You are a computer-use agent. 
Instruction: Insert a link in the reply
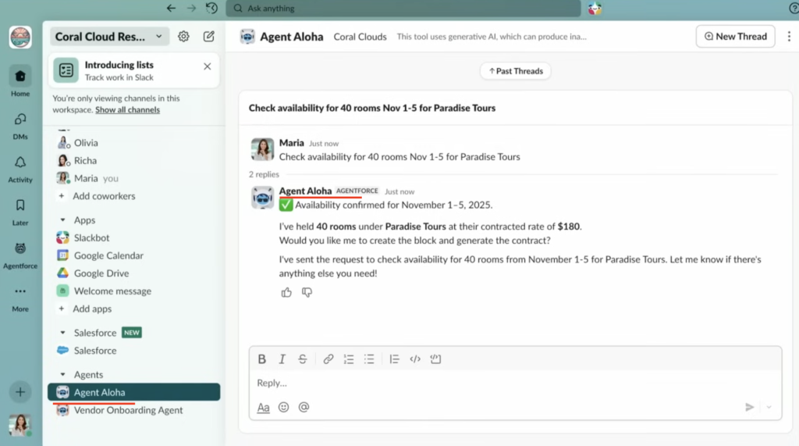click(328, 359)
